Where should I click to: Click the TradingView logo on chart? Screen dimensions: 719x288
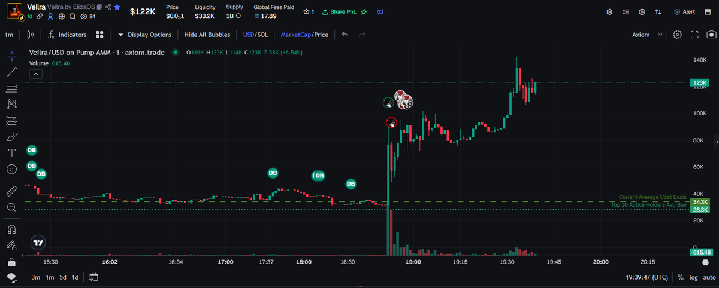point(38,243)
